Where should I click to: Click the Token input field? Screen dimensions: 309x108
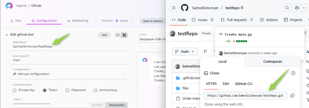click(x=49, y=104)
